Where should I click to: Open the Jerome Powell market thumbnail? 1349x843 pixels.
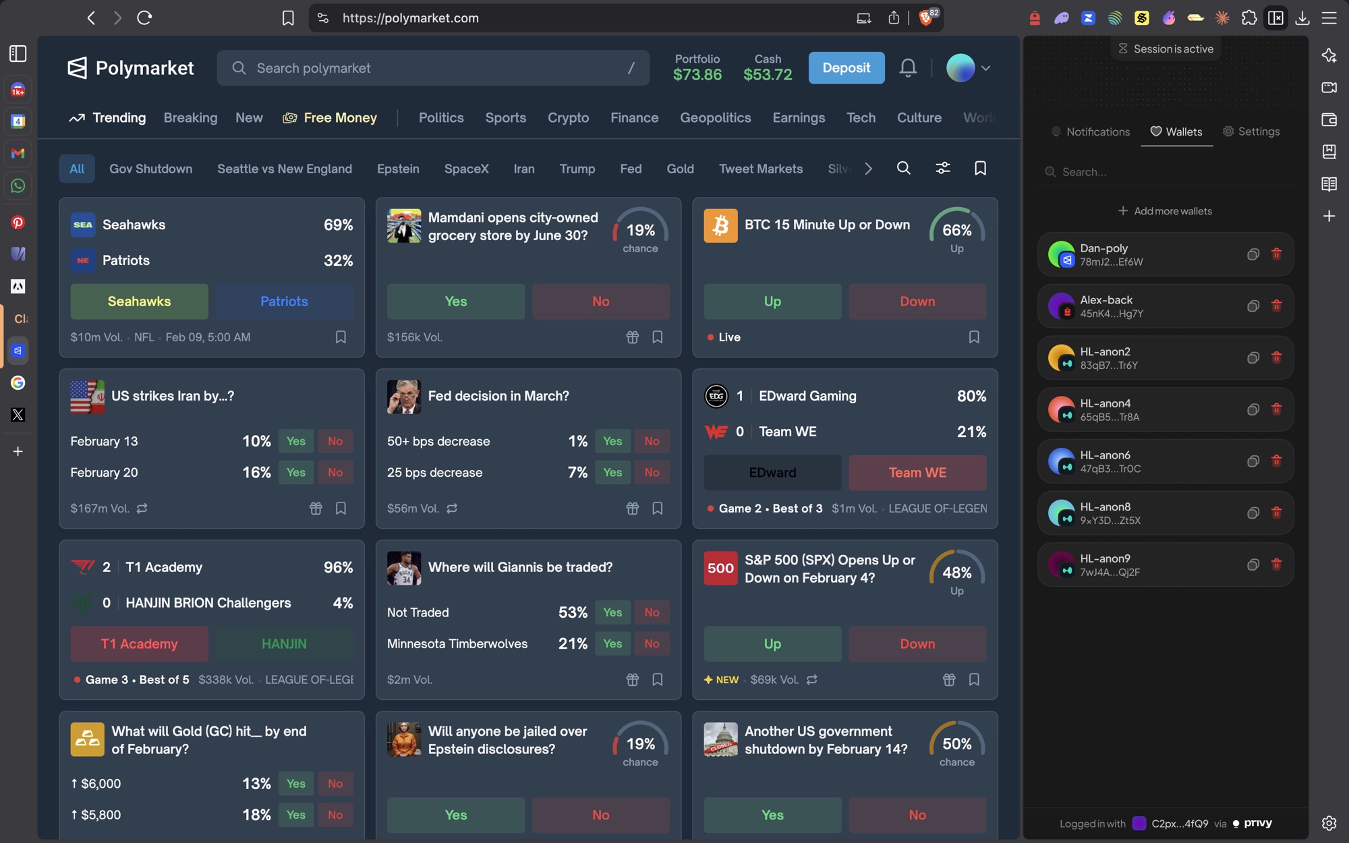click(403, 397)
